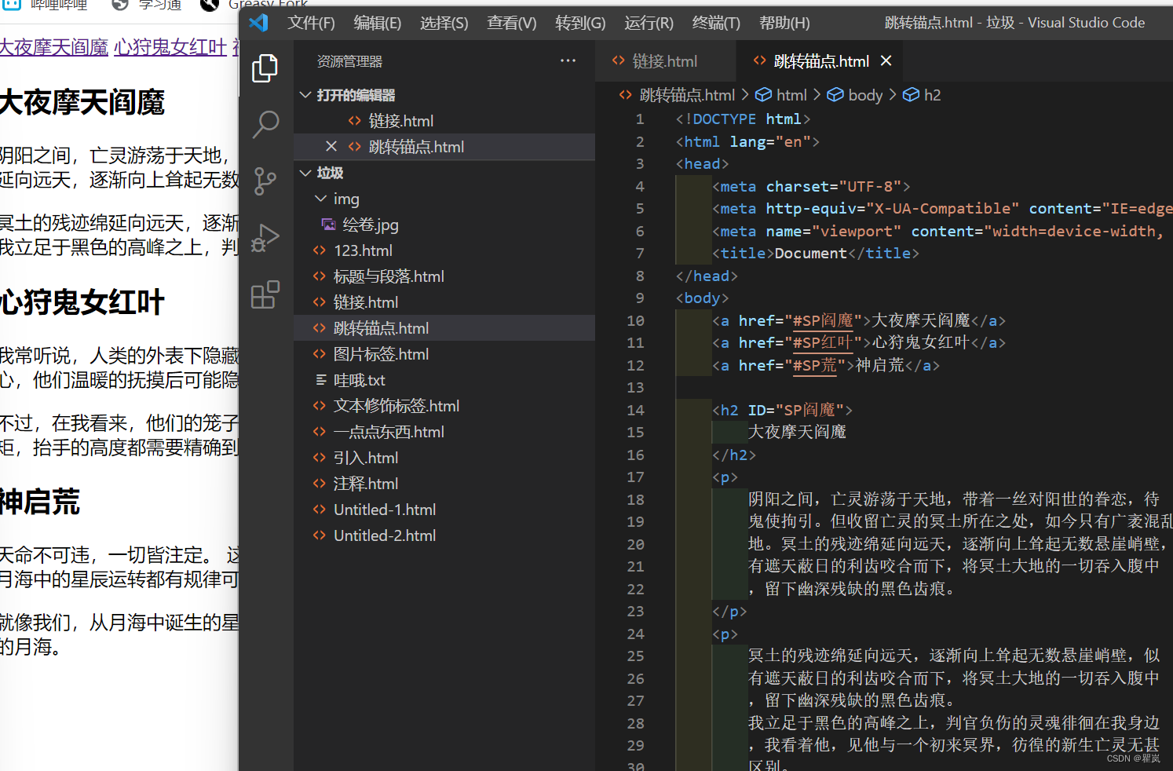Switch to the 链接.html editor tab

coord(665,60)
